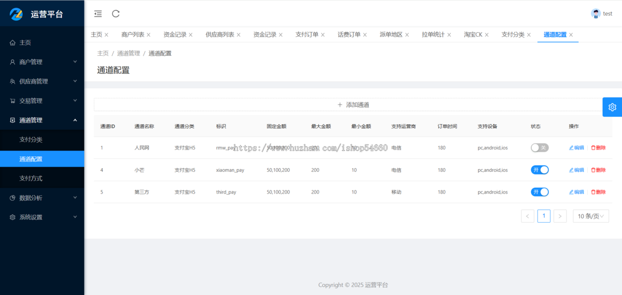Viewport: 622px width, 295px height.
Task: Expand the 数据分析 sidebar menu
Action: click(x=42, y=198)
